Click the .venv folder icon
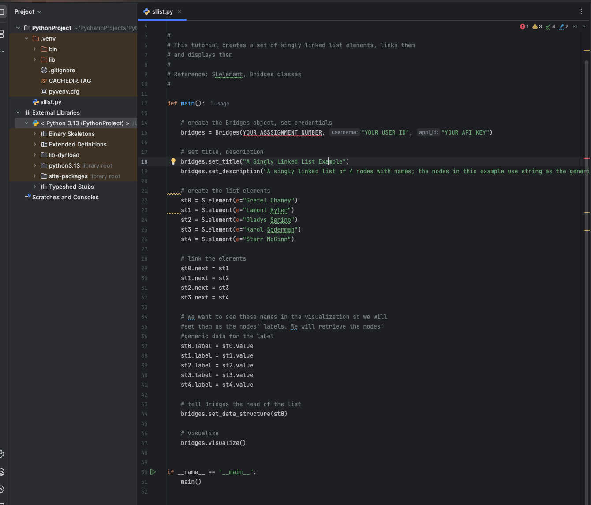 tap(36, 38)
